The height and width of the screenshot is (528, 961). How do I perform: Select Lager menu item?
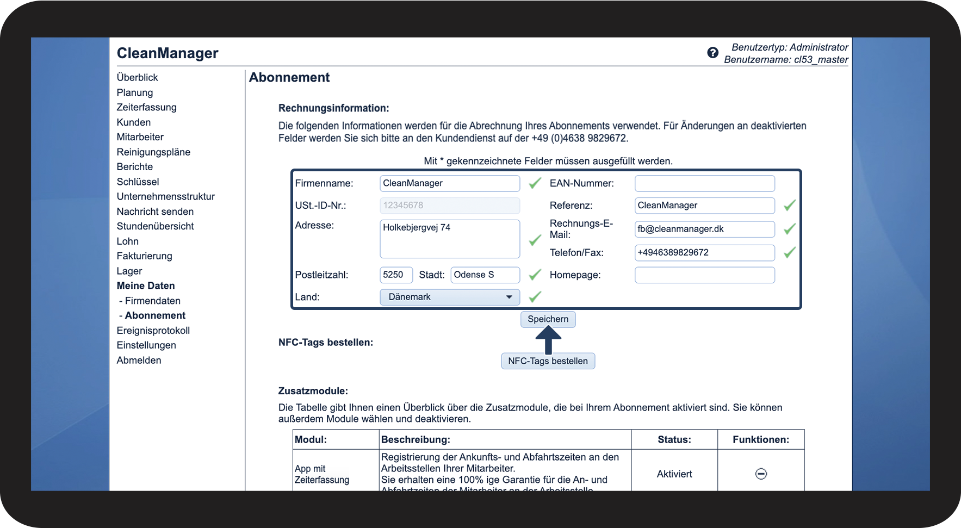(x=129, y=271)
